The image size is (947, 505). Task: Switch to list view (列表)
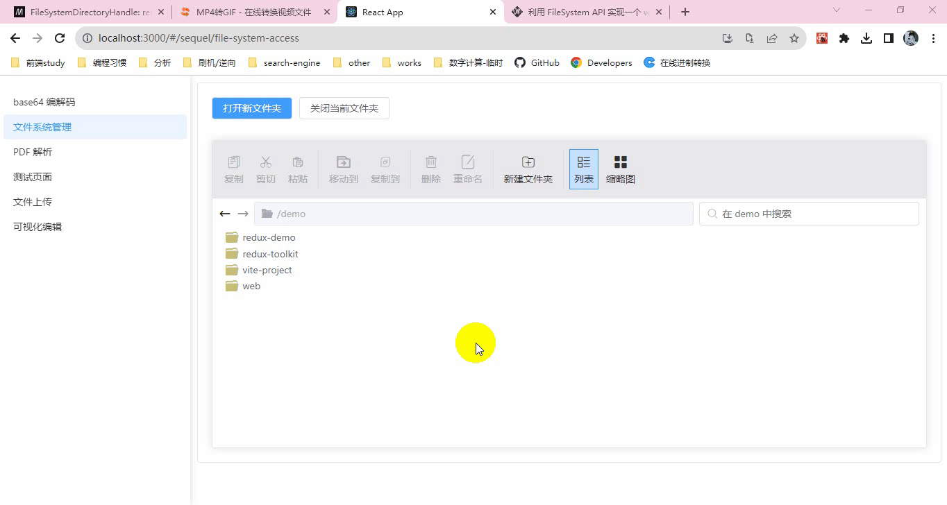pos(584,169)
